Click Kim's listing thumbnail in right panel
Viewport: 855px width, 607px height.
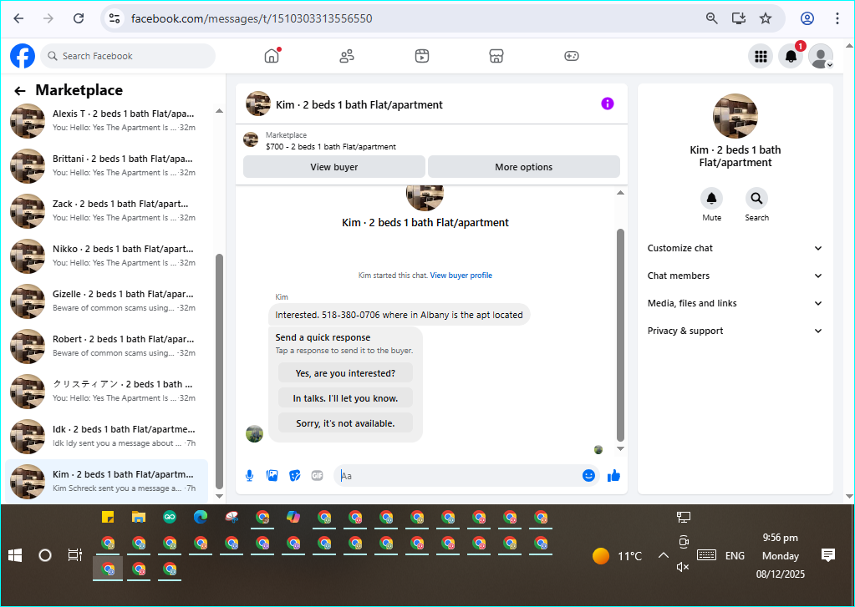pyautogui.click(x=735, y=115)
